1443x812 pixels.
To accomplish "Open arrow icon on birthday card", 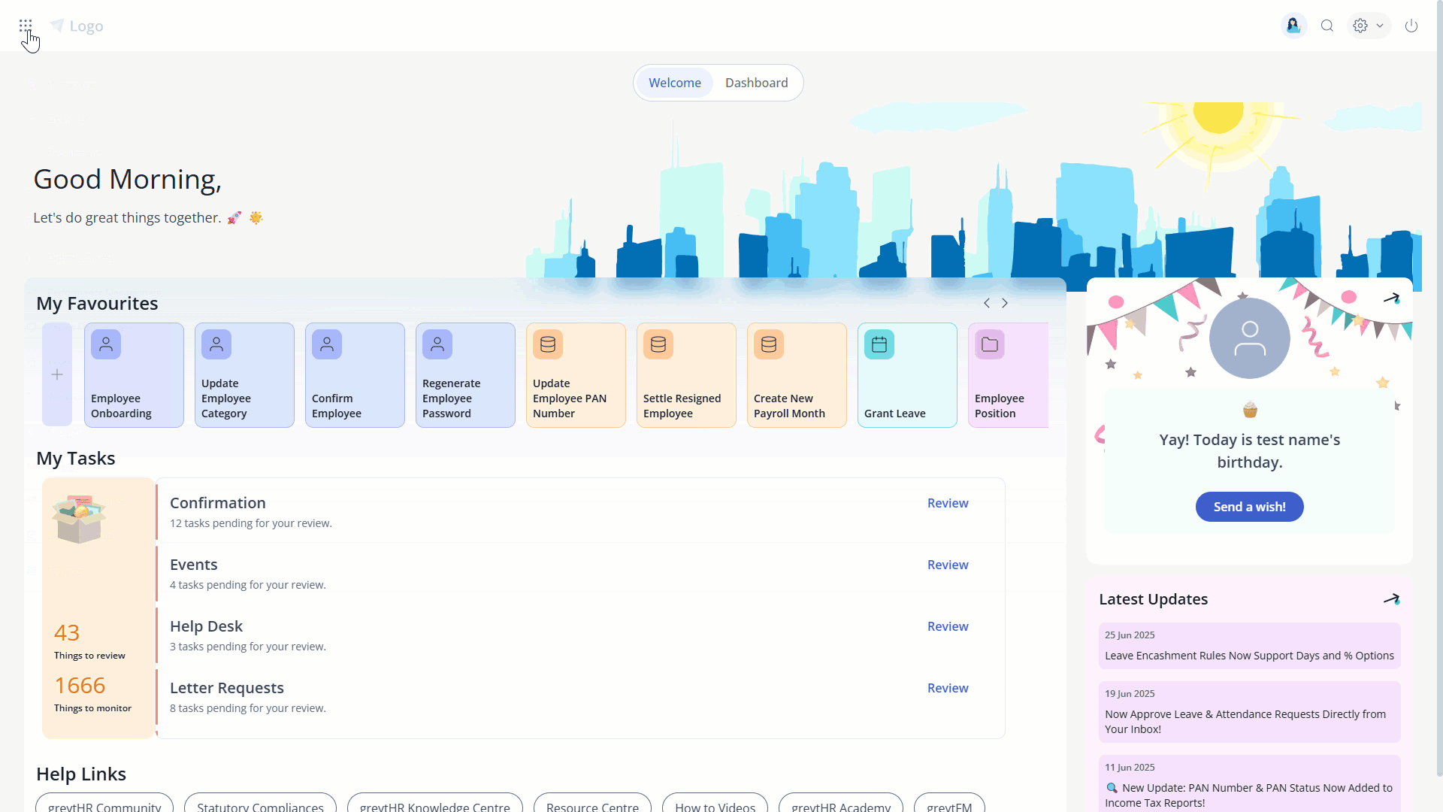I will coord(1391,298).
